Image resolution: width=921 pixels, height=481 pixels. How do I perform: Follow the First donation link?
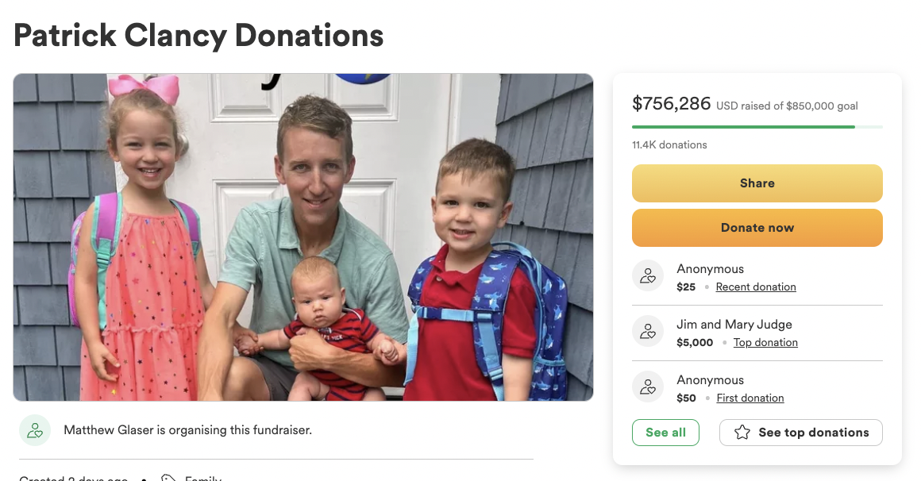tap(750, 398)
